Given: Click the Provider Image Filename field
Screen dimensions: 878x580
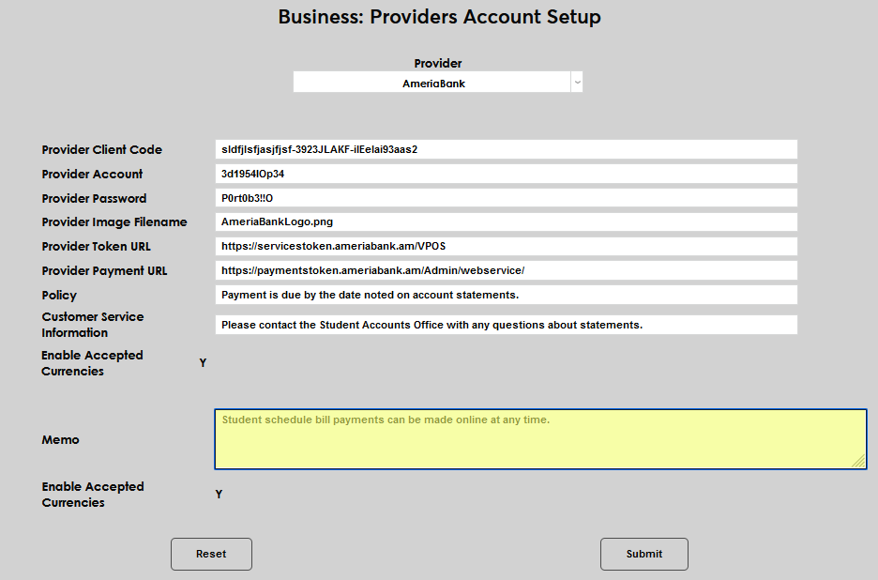Looking at the screenshot, I should click(506, 222).
